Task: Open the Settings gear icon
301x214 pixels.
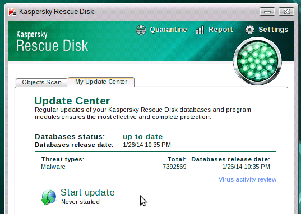Action: (x=249, y=30)
